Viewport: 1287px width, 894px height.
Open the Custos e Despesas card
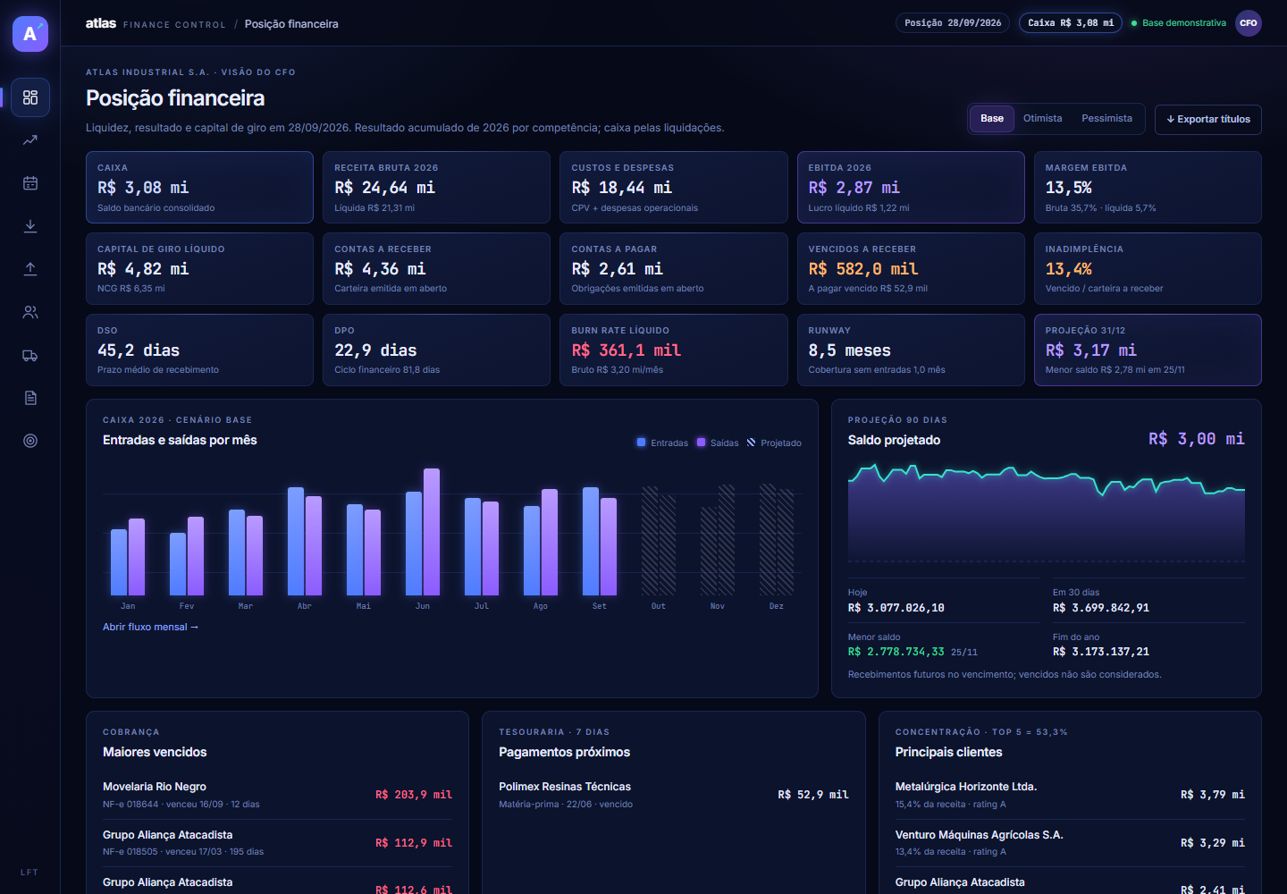674,187
